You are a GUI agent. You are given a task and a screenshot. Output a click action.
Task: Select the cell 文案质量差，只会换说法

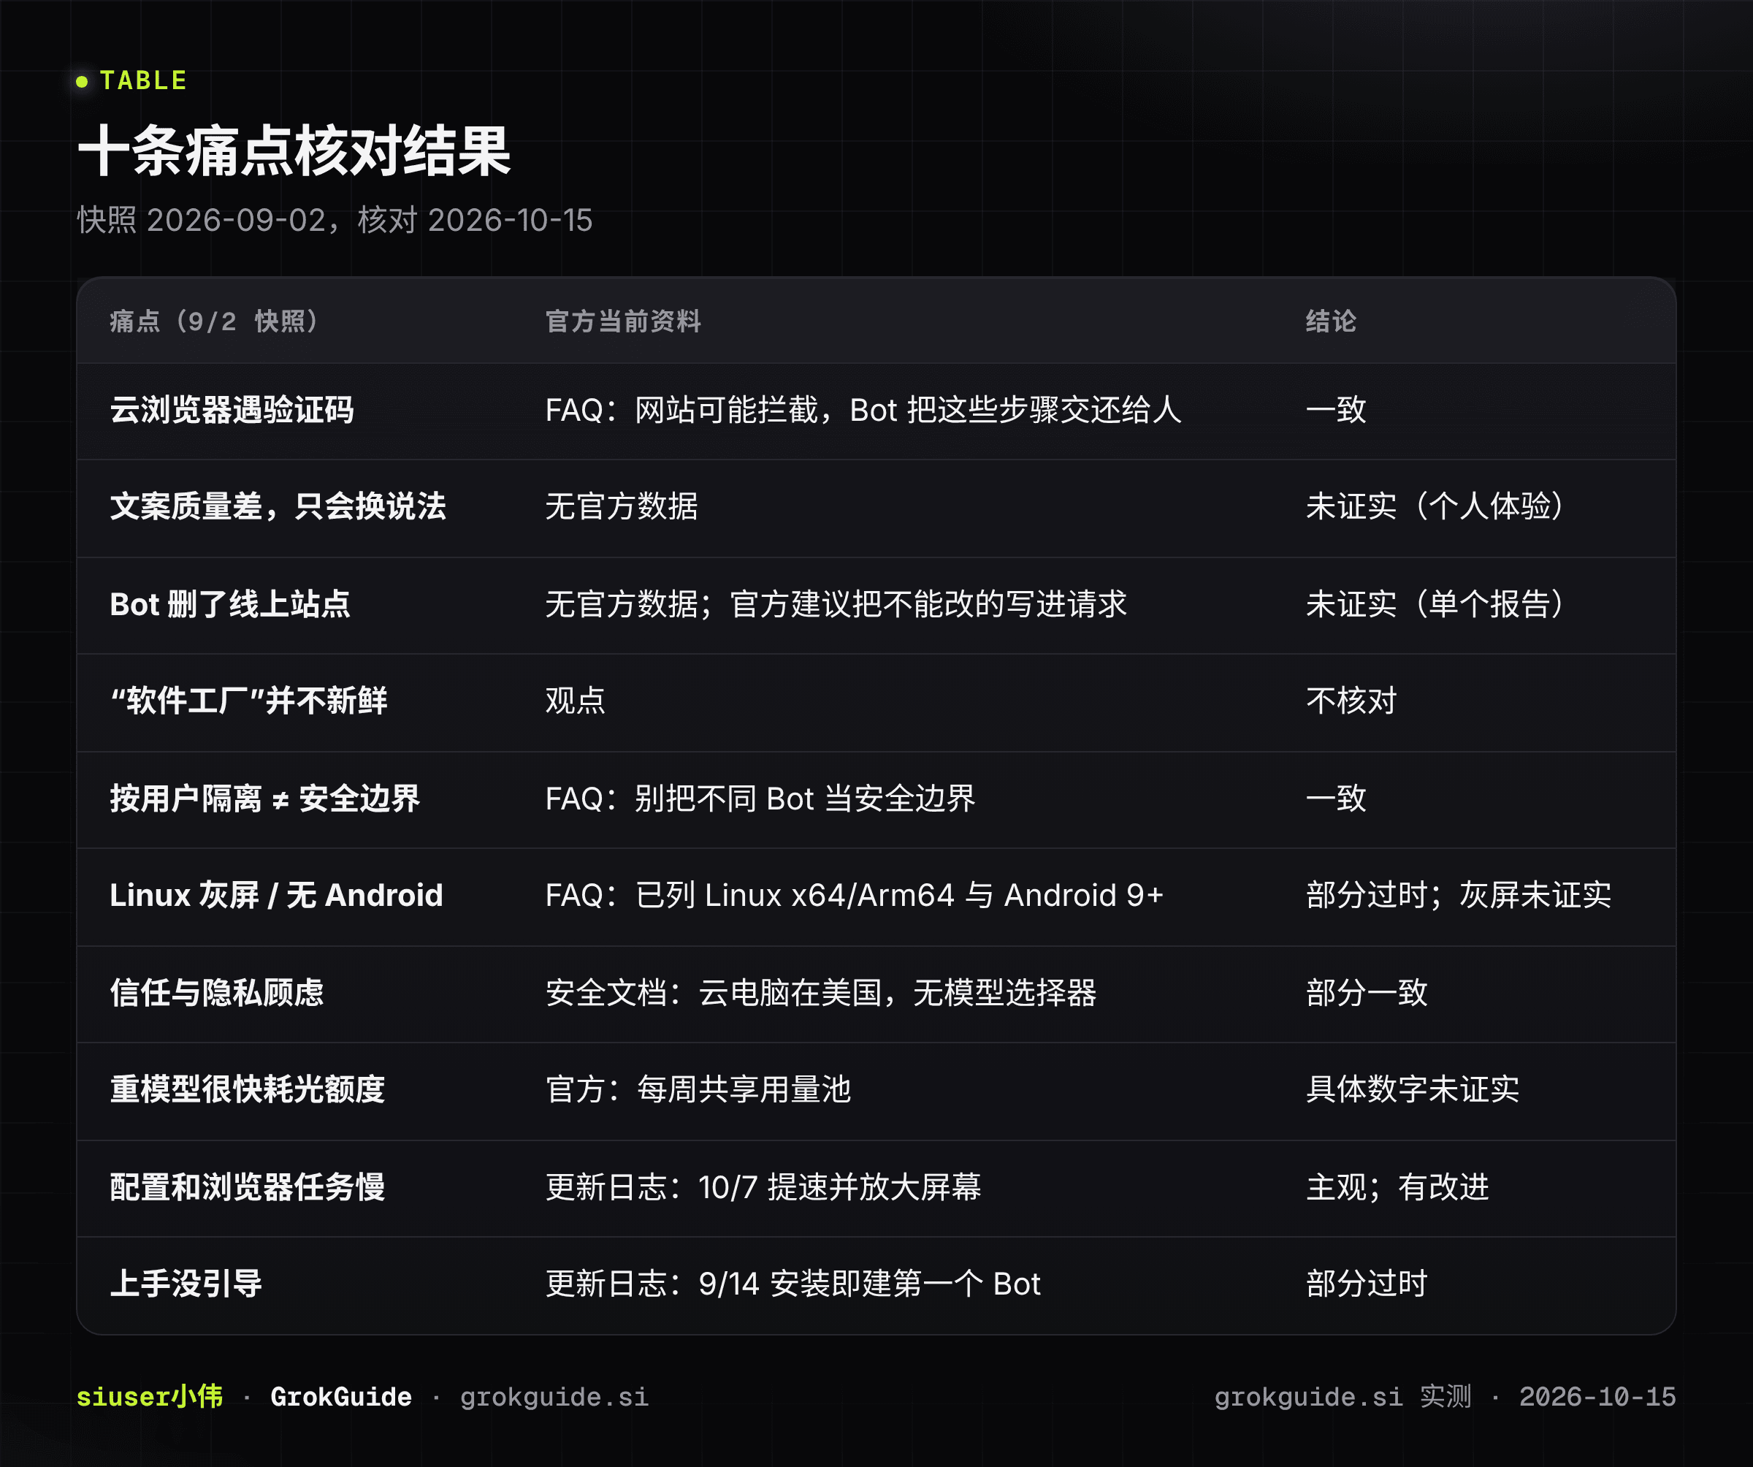278,506
